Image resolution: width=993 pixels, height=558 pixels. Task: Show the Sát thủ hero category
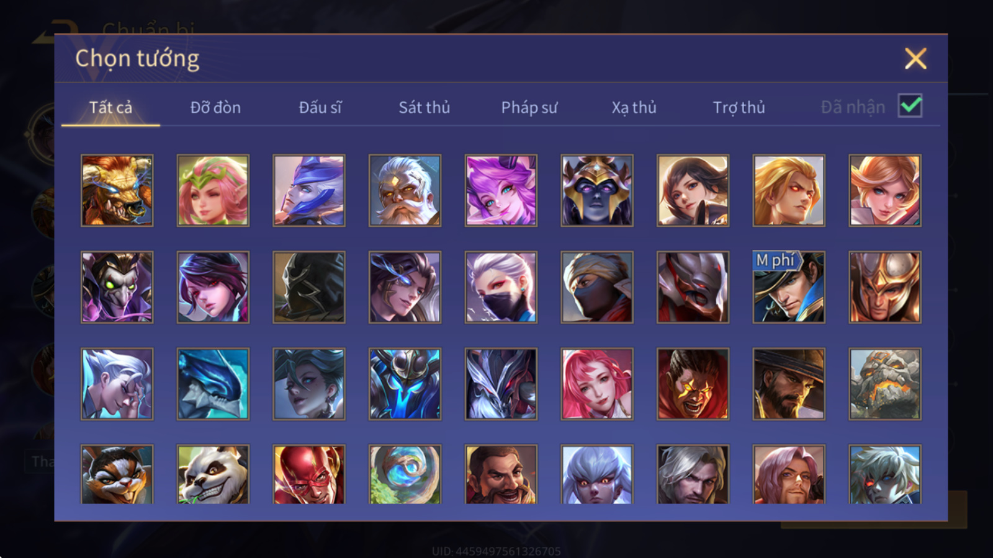pyautogui.click(x=425, y=107)
